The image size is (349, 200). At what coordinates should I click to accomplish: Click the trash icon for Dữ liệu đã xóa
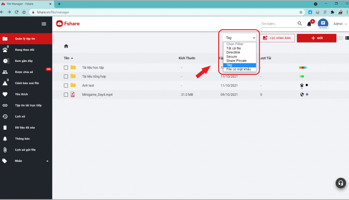(x=5, y=127)
